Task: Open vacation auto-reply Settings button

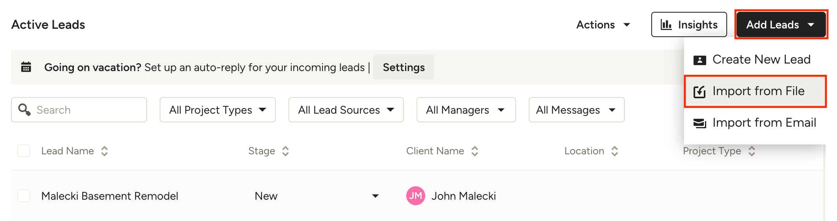Action: tap(403, 67)
